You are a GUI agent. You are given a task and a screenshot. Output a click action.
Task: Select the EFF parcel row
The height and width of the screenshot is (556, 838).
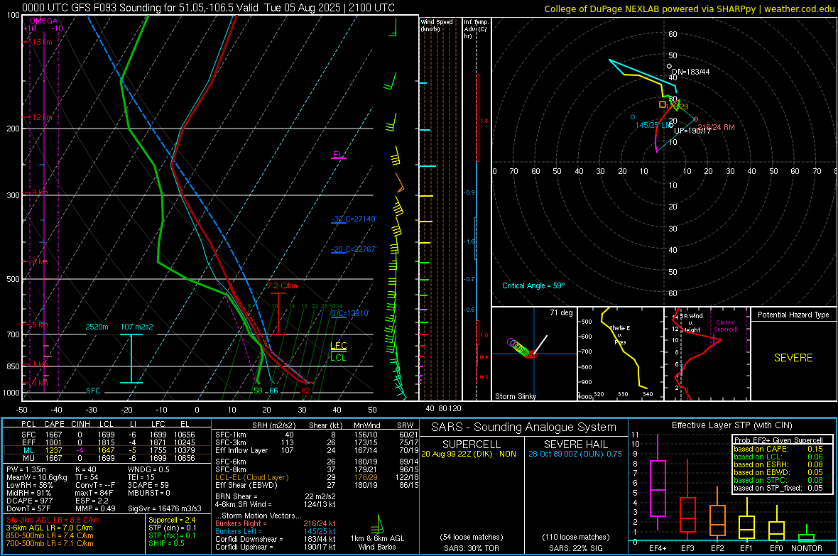point(107,442)
